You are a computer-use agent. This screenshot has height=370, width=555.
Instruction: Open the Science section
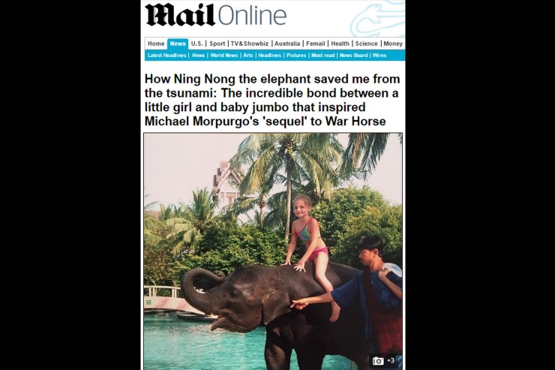click(x=366, y=44)
